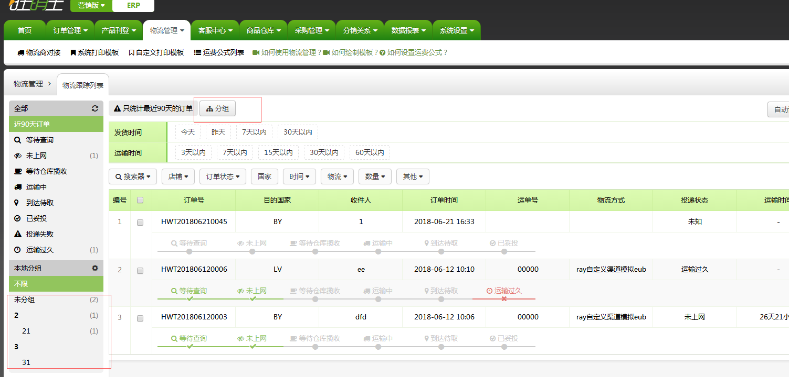Select 不限 under 本地分组
The image size is (789, 377).
(56, 284)
